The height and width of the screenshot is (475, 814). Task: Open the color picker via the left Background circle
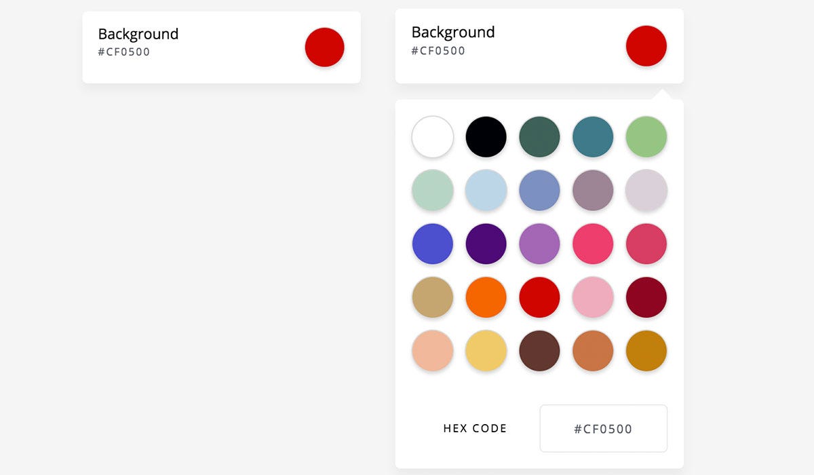pos(324,47)
